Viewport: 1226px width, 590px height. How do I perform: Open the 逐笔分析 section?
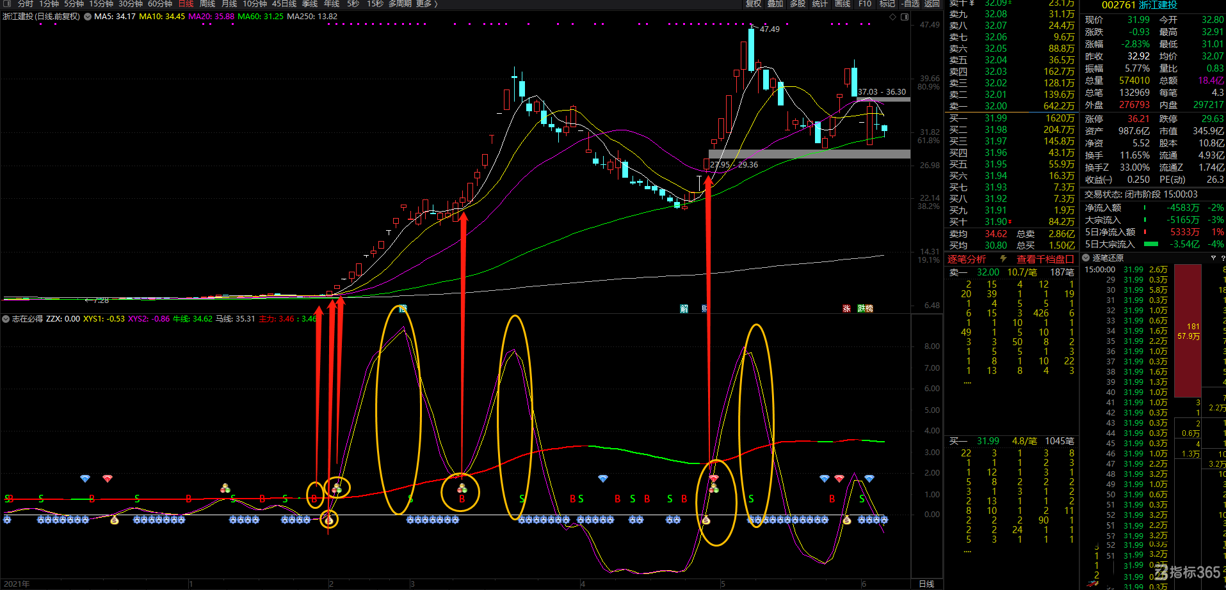click(x=967, y=259)
